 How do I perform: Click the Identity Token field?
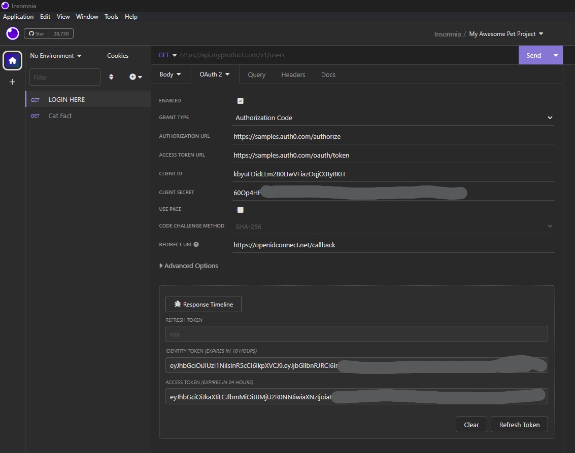point(356,365)
